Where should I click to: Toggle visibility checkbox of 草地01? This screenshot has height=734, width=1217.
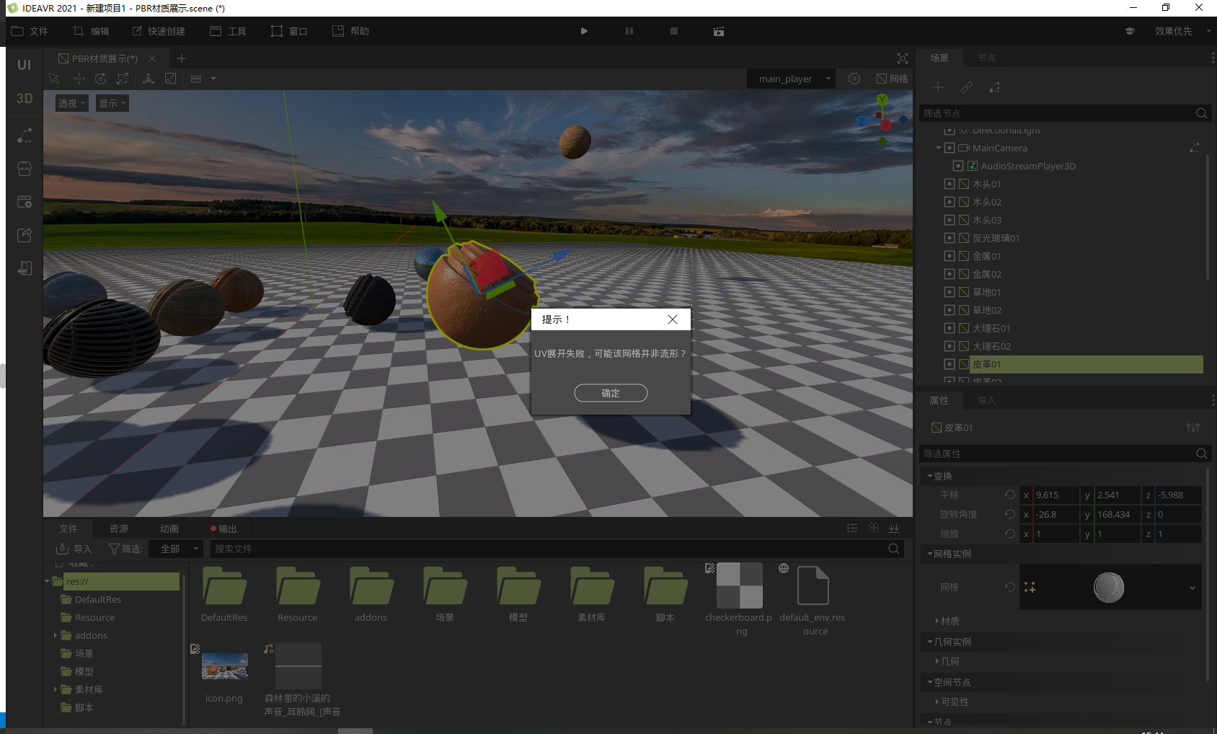[x=950, y=292]
